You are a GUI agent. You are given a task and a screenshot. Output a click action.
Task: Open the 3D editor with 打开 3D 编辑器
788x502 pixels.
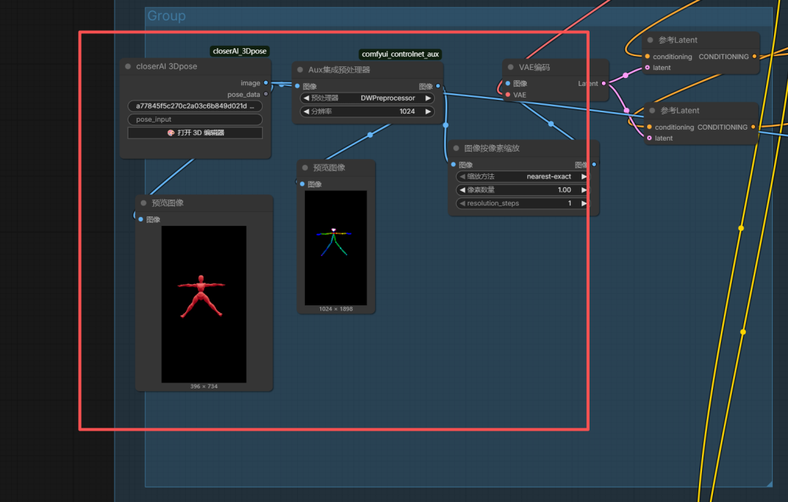point(195,133)
